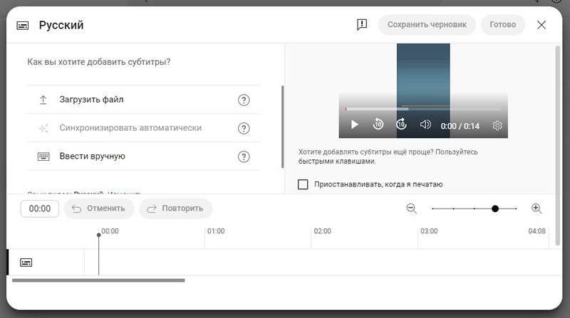This screenshot has height=318, width=570.
Task: Click the keyboard icon for manual entry
Action: (43, 157)
